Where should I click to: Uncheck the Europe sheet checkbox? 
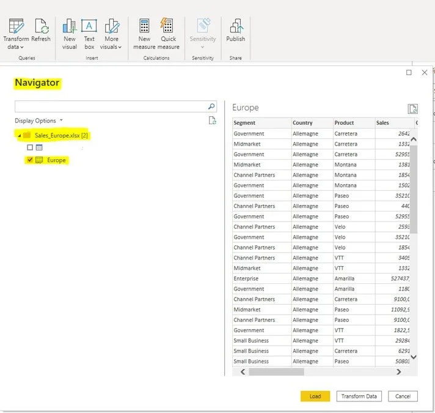tap(30, 160)
